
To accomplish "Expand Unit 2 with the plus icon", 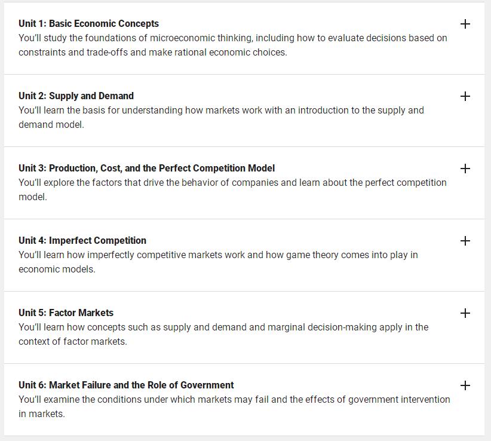I will pos(465,96).
